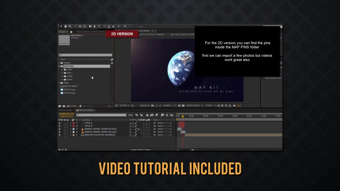
Task: Open the Render Queue tab
Action: (x=66, y=110)
